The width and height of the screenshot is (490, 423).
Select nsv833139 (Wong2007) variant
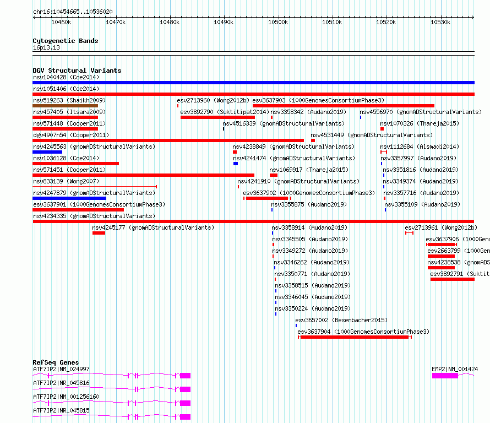coord(66,181)
